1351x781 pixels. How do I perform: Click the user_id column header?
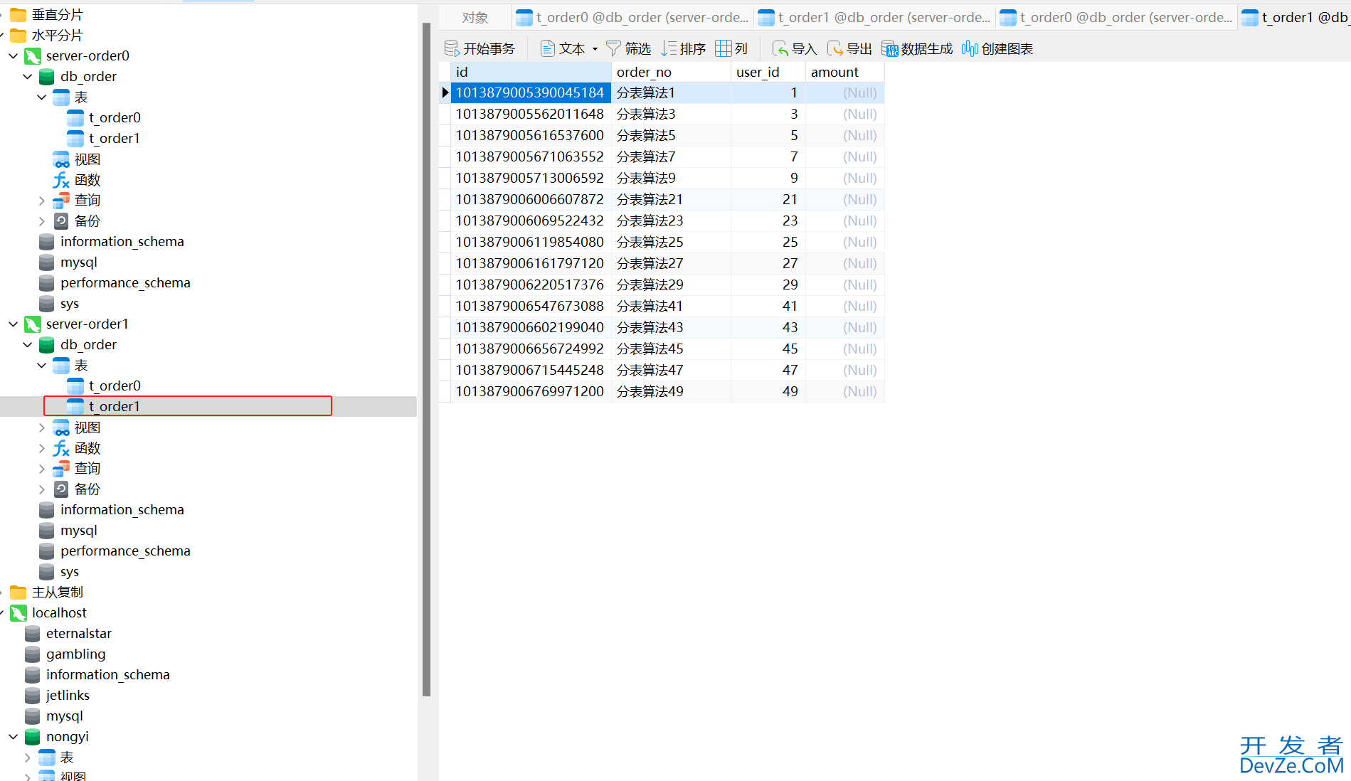click(x=768, y=72)
